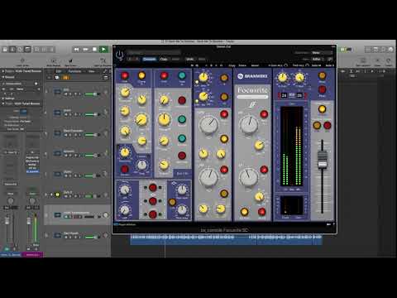The height and width of the screenshot is (298, 397).
Task: Click the plugin output fader handle
Action: 323,159
